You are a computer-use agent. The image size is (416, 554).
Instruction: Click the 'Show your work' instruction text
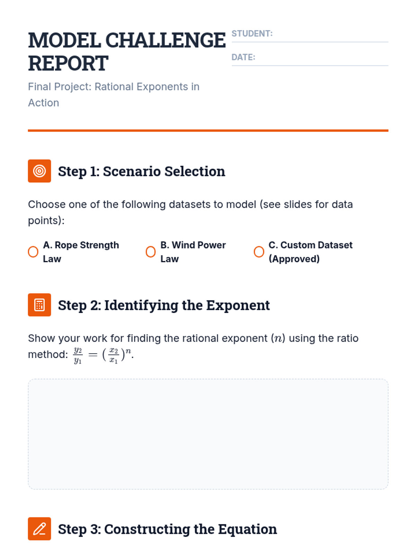point(193,338)
